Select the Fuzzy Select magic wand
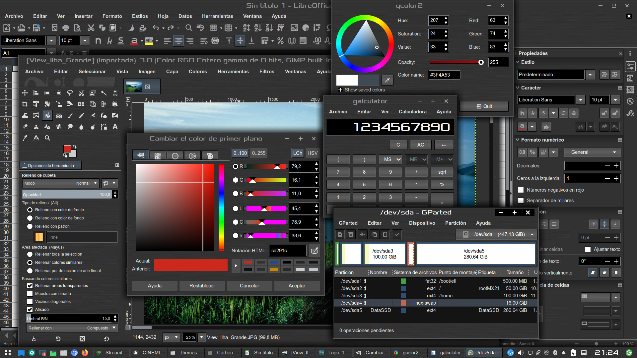The height and width of the screenshot is (358, 637). coord(104,93)
